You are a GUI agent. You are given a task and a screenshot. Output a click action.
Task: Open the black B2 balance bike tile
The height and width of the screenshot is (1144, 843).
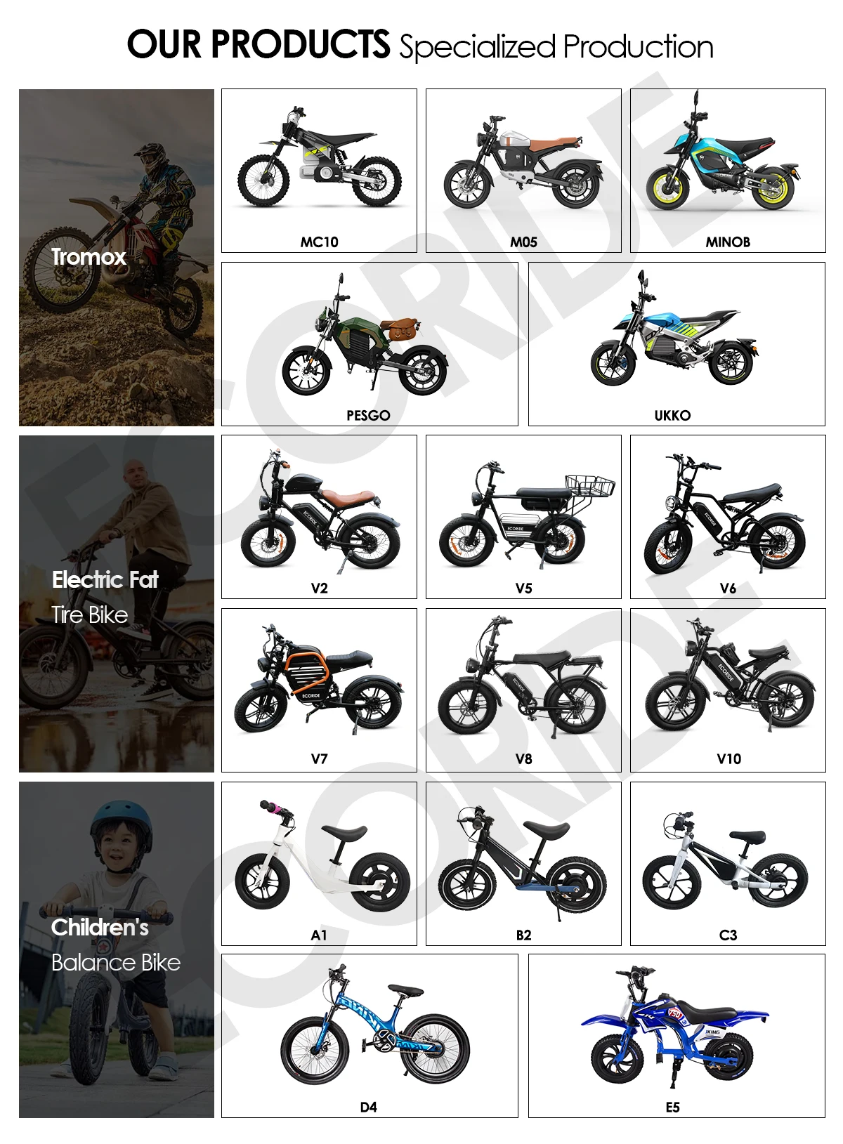click(x=523, y=864)
